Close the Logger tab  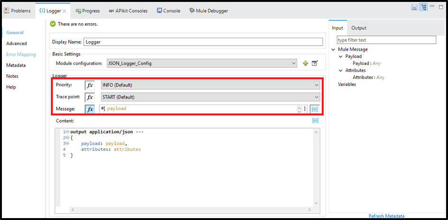pyautogui.click(x=65, y=11)
